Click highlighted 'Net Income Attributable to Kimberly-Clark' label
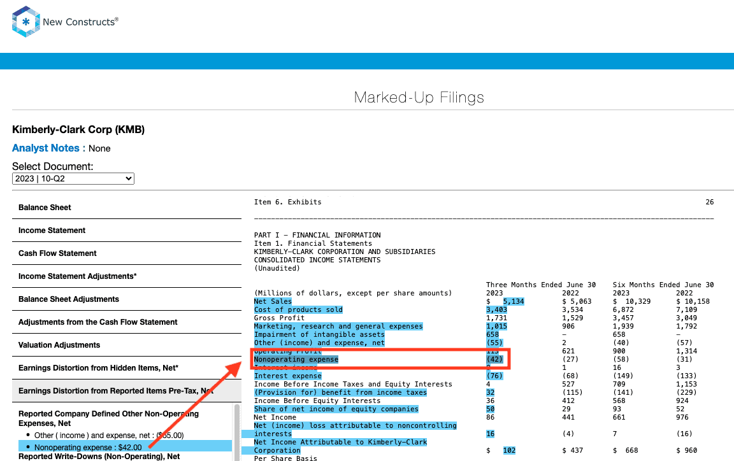 click(x=340, y=443)
